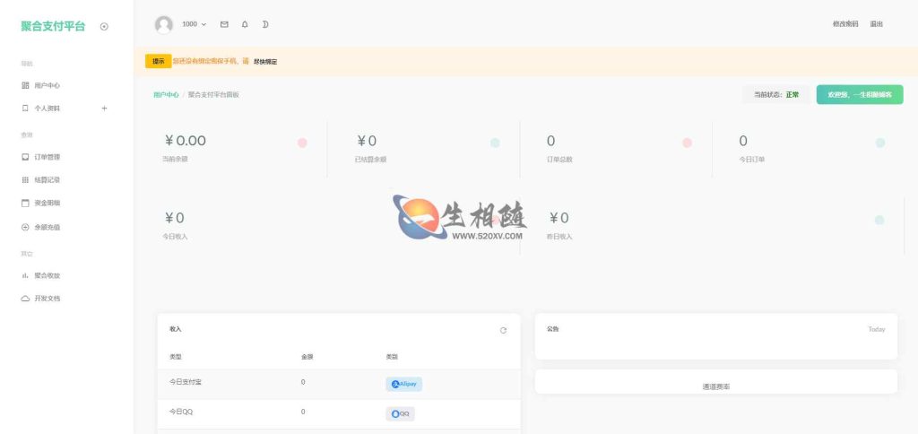Click the 结算记录 grid icon
This screenshot has width=918, height=434.
(25, 180)
